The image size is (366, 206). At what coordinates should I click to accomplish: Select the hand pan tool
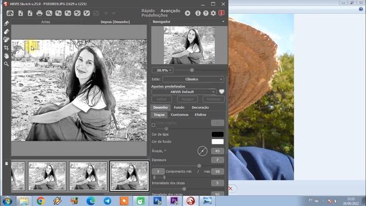click(6, 56)
